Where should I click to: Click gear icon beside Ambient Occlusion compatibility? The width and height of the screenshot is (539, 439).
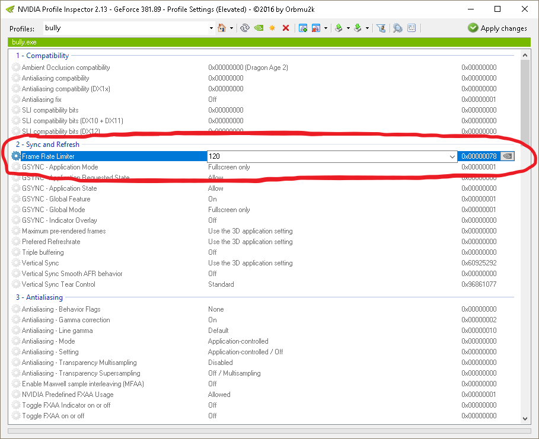pyautogui.click(x=16, y=68)
